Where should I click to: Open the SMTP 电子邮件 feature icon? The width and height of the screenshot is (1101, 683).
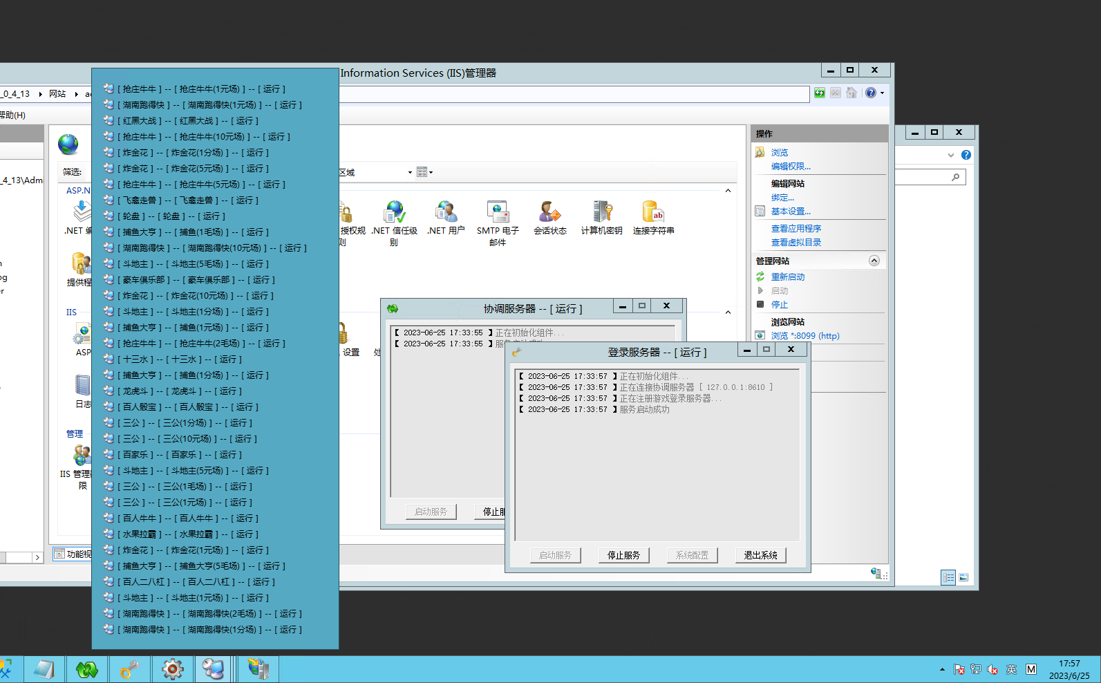point(498,213)
